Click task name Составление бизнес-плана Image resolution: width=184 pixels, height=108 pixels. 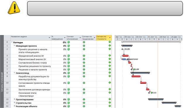click(x=32, y=63)
